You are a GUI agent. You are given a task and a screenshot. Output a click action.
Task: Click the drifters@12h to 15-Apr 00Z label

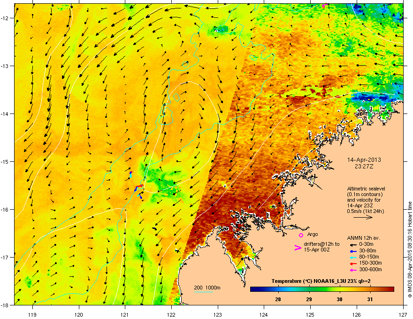tap(321, 247)
